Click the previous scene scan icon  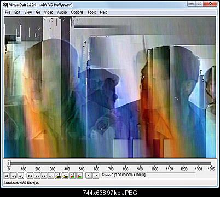72,176
